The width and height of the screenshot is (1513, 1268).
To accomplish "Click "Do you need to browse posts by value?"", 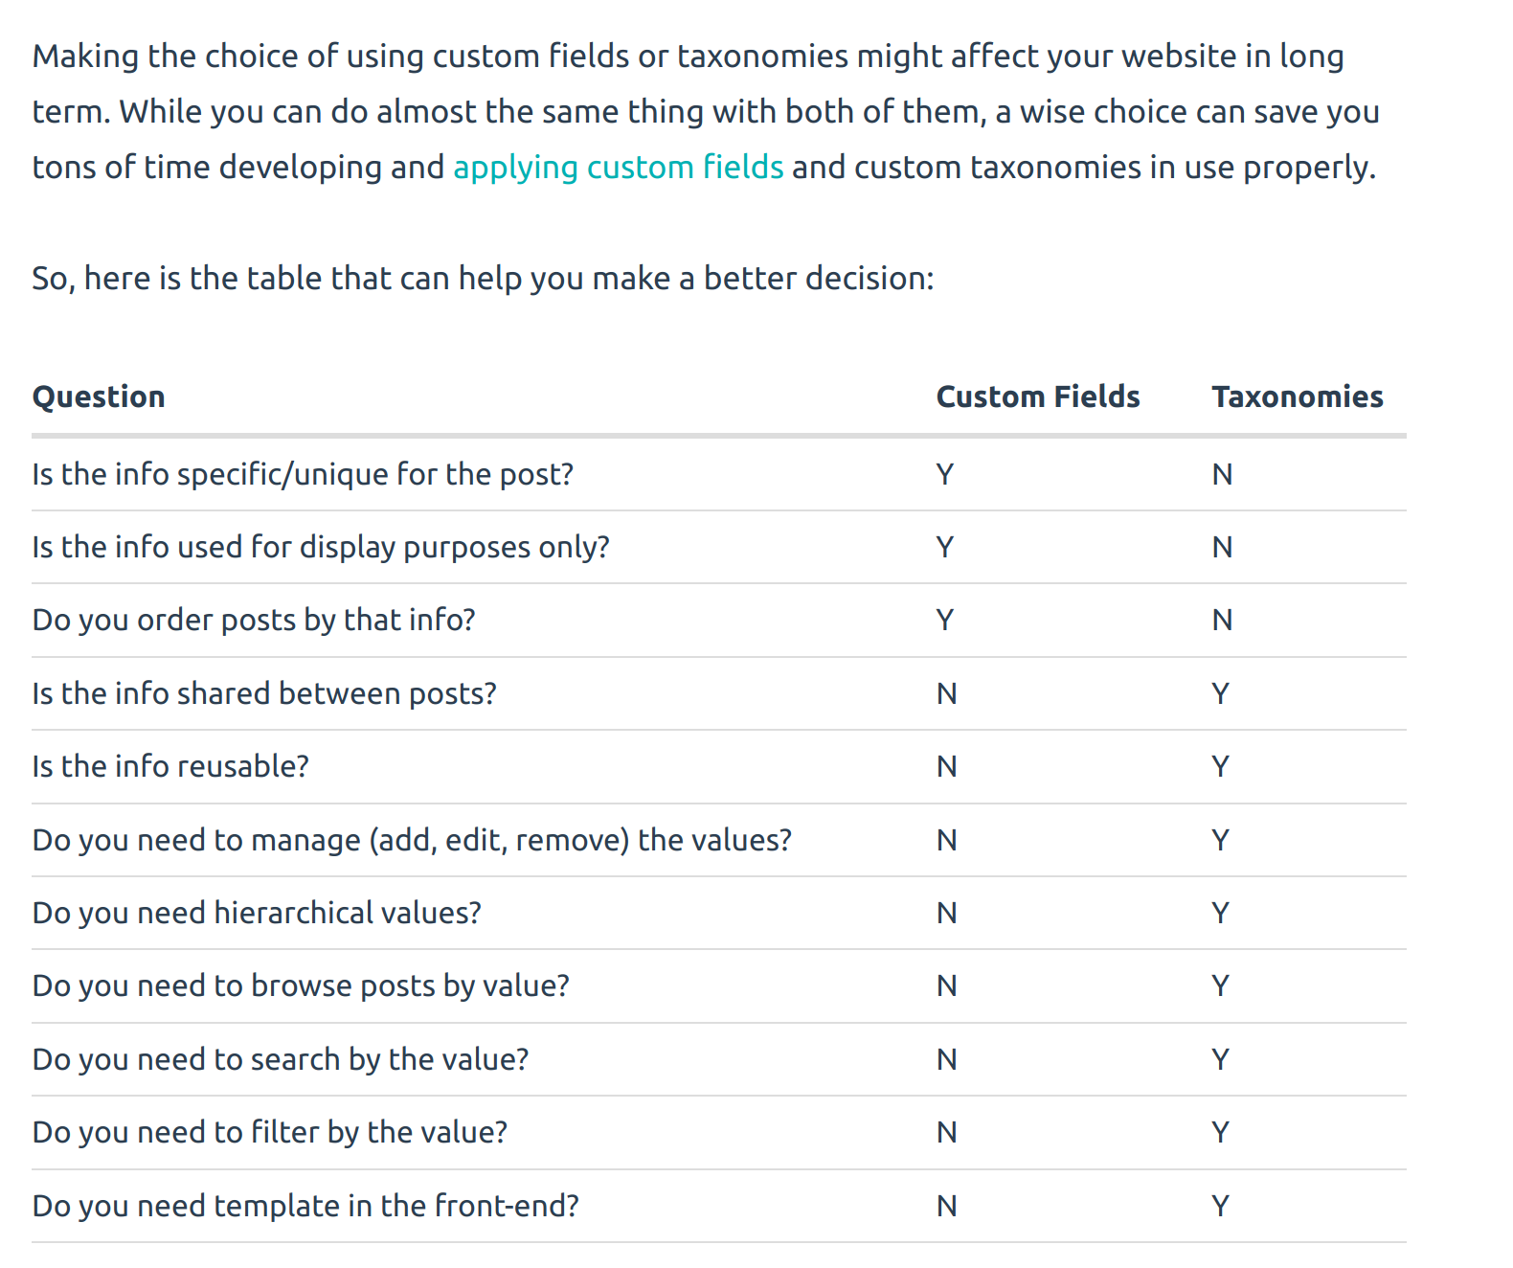I will click(301, 986).
